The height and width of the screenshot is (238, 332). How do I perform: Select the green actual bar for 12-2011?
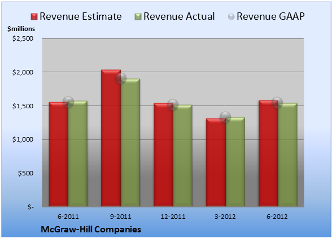coord(182,156)
